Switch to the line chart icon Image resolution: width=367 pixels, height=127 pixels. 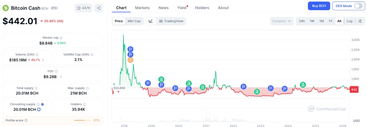(x=151, y=21)
